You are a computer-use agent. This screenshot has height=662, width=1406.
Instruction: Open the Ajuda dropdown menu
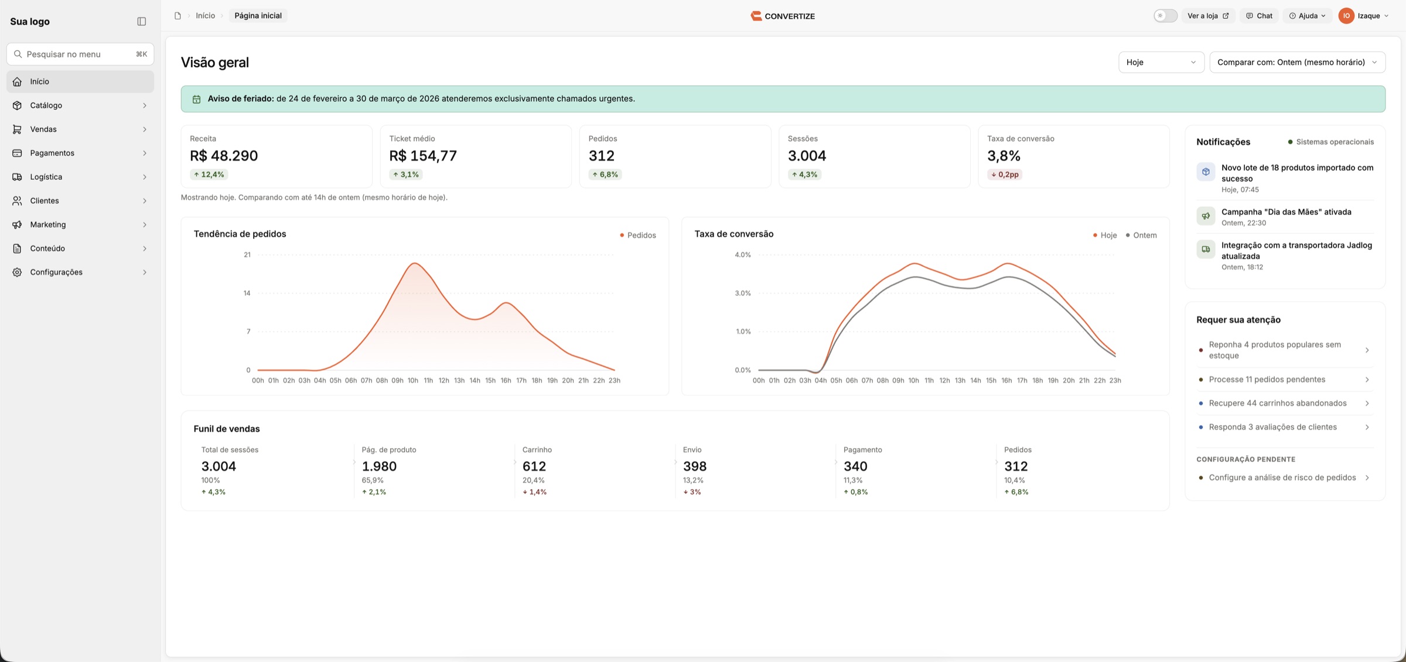(x=1307, y=16)
